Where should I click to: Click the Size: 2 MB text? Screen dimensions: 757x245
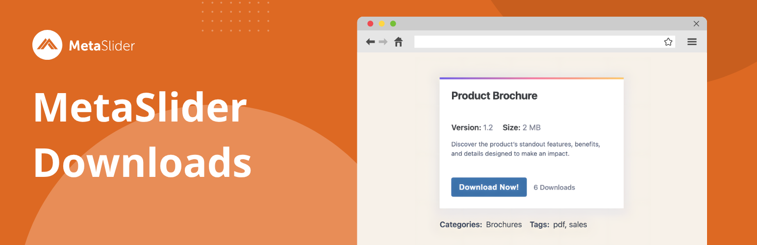pos(522,128)
